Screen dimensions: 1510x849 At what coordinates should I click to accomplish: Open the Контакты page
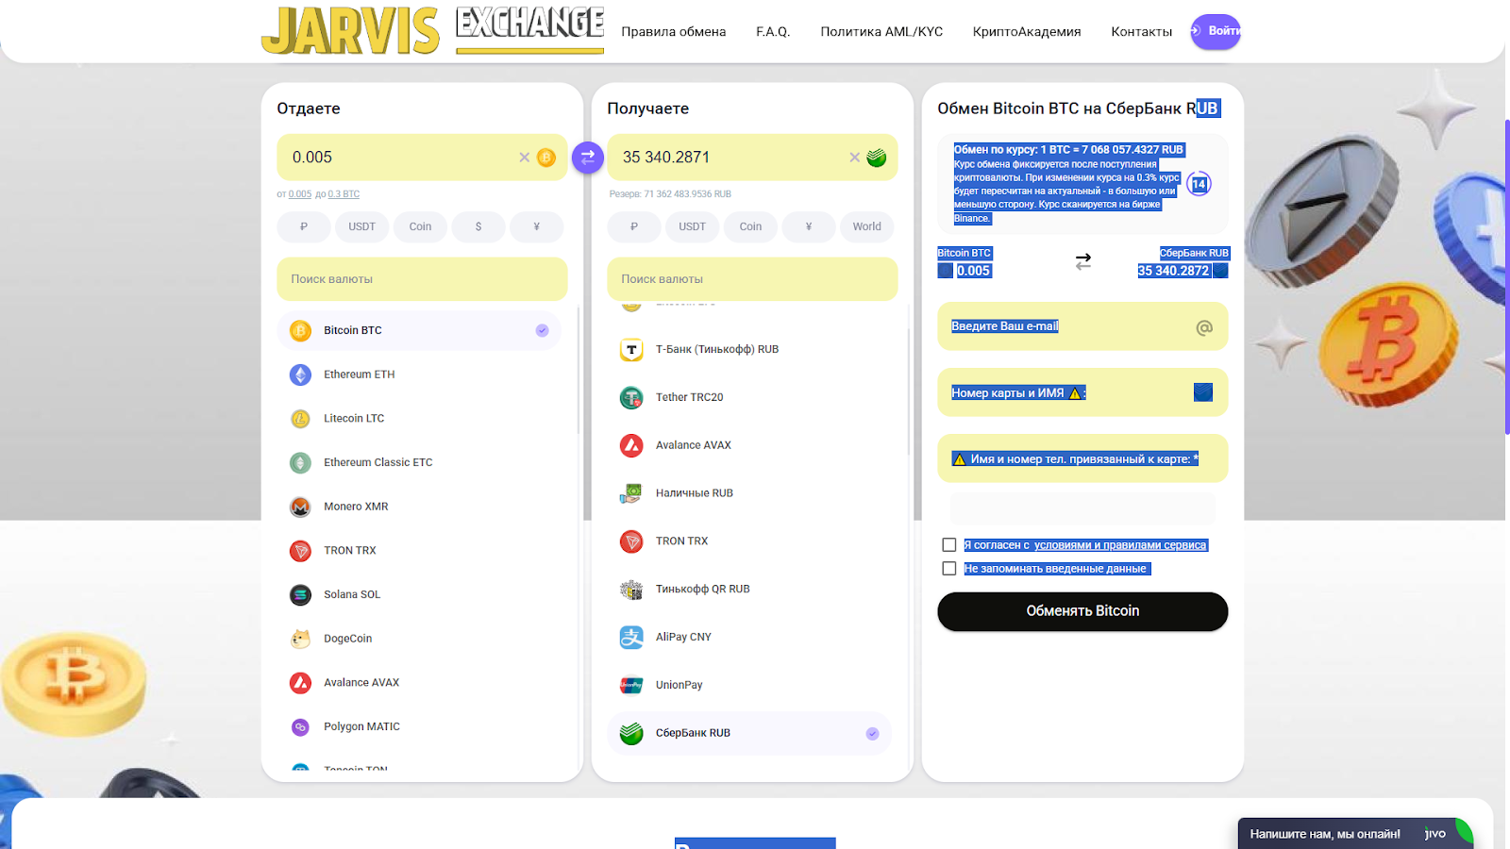1142,31
